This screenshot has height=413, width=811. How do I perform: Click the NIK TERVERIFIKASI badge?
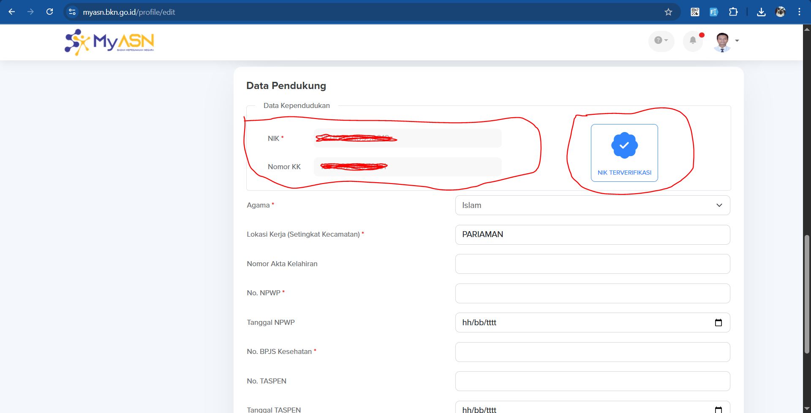click(624, 153)
